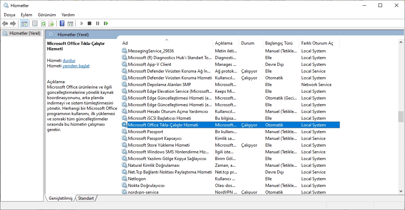405x210 pixels.
Task: Select Microsoft Hesabı Oturum Açma Yardımcısı row
Action: tap(230, 112)
